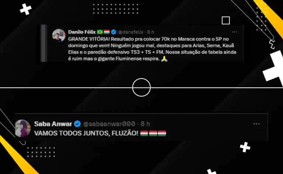Open the @dansfelix handle link
Screen dimensions: 283x174
click(x=130, y=32)
